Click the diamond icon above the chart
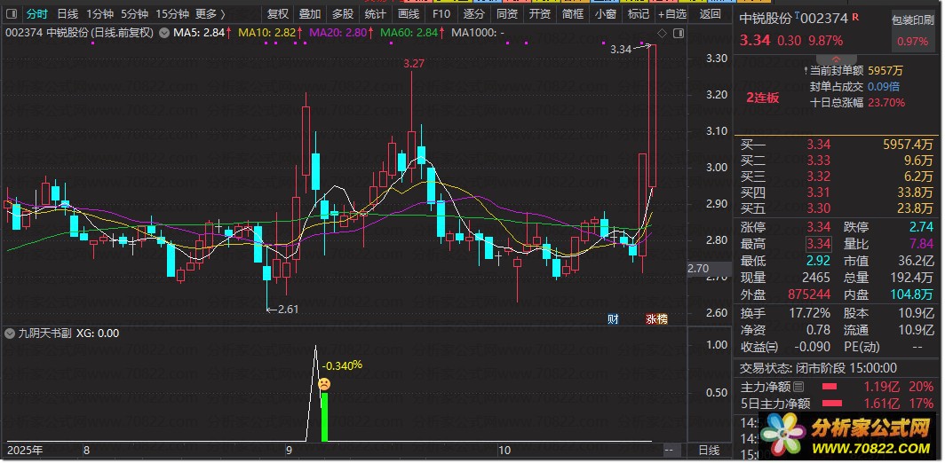 pos(662,33)
